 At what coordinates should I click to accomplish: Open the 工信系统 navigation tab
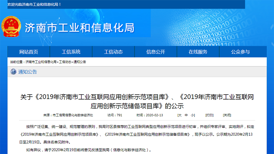pyautogui.click(x=71, y=52)
